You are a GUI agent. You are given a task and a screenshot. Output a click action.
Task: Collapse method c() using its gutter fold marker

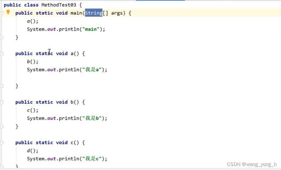pyautogui.click(x=2, y=143)
